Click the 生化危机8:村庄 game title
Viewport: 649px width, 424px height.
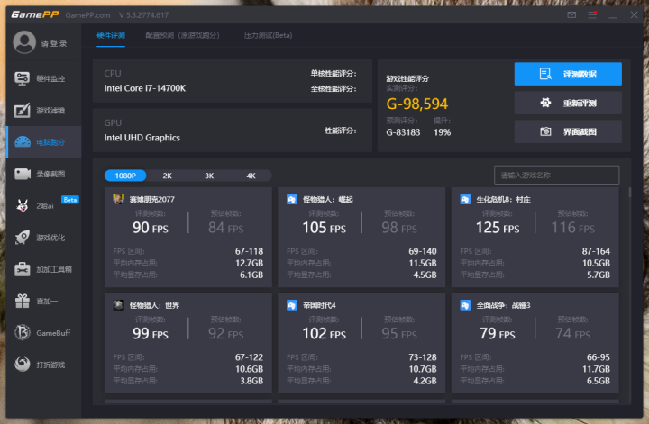503,199
